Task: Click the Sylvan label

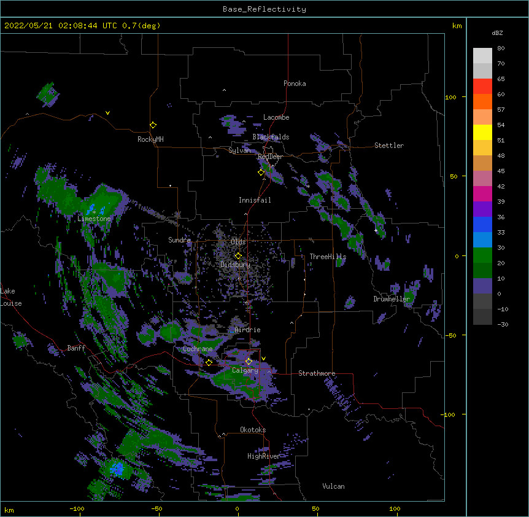Action: (x=239, y=150)
